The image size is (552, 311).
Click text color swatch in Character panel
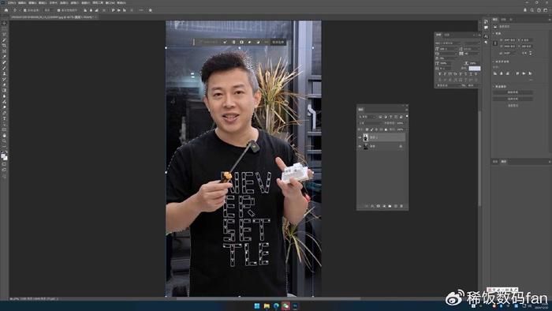pos(475,69)
